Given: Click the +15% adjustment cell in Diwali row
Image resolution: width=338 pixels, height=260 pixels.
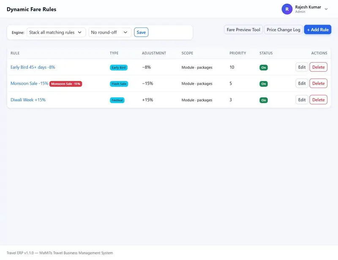Looking at the screenshot, I should (x=147, y=100).
